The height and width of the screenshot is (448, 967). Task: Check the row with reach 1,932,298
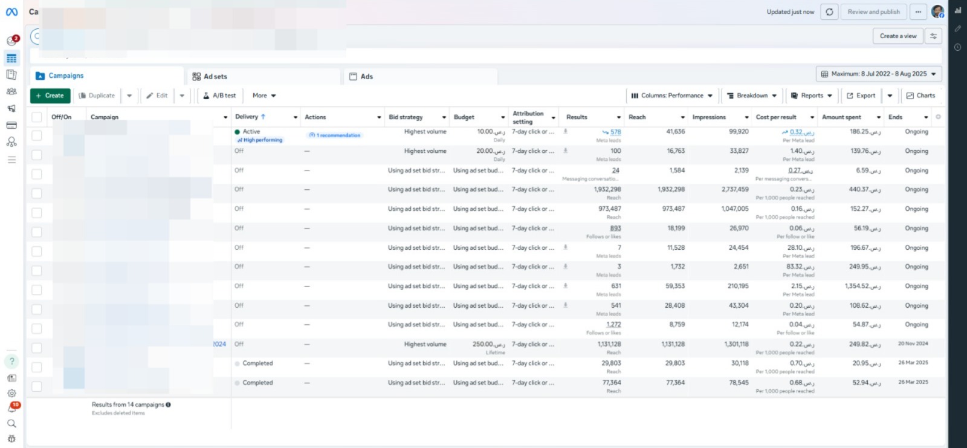[x=37, y=193]
